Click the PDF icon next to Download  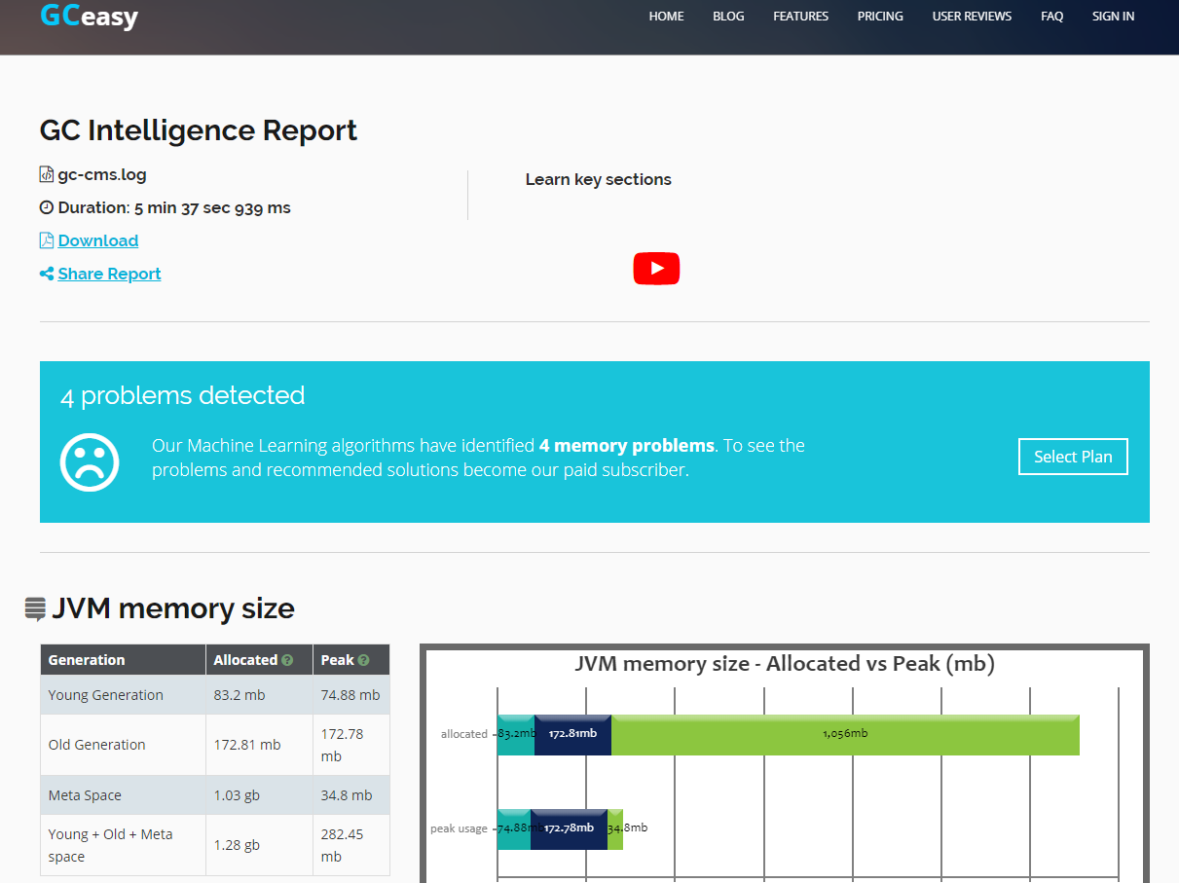[x=46, y=240]
